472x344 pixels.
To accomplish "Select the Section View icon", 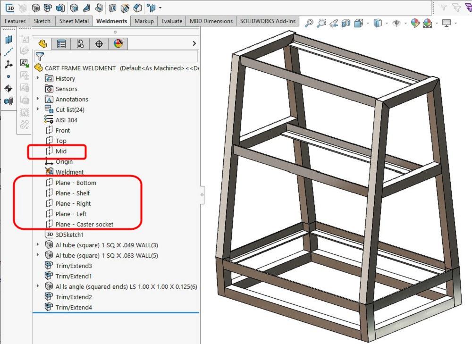I will point(346,23).
